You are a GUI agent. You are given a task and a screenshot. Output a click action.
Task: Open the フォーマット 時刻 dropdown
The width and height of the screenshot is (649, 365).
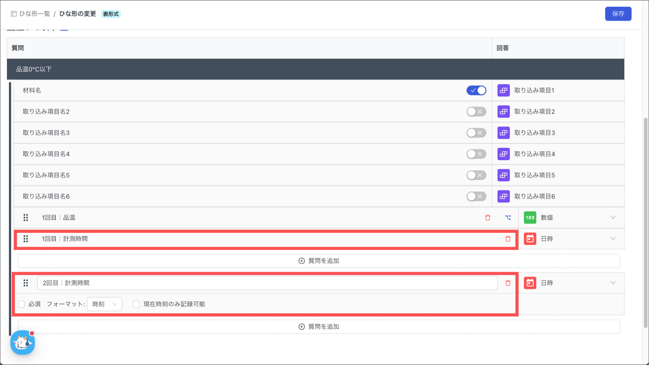coord(105,304)
